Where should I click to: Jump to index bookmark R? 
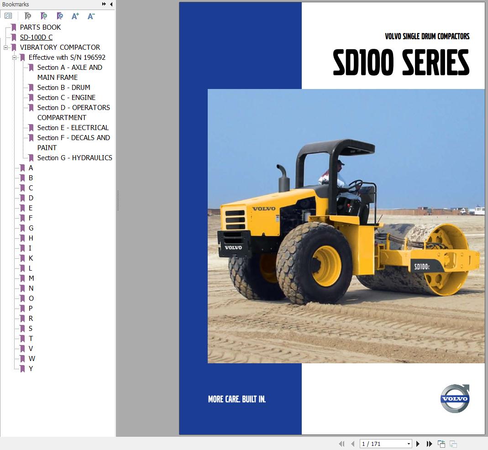pos(31,319)
